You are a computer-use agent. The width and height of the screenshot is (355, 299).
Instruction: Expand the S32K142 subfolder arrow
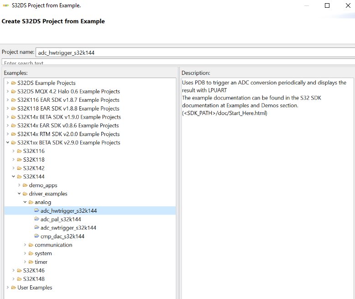point(13,168)
